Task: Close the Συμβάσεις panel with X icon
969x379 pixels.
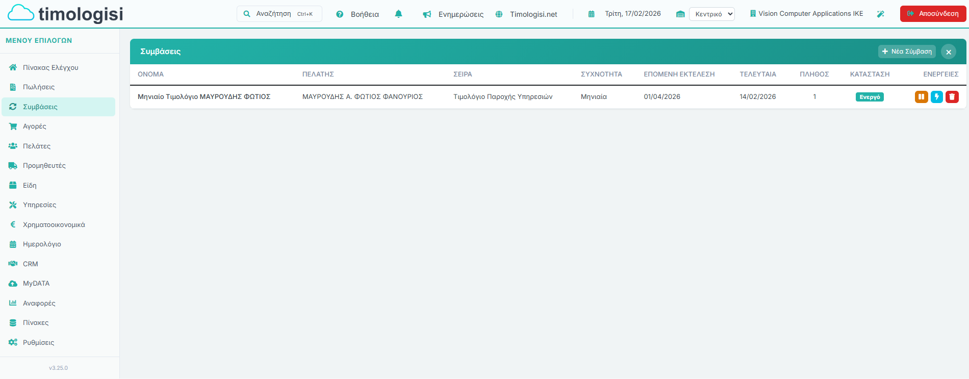Action: pos(948,52)
